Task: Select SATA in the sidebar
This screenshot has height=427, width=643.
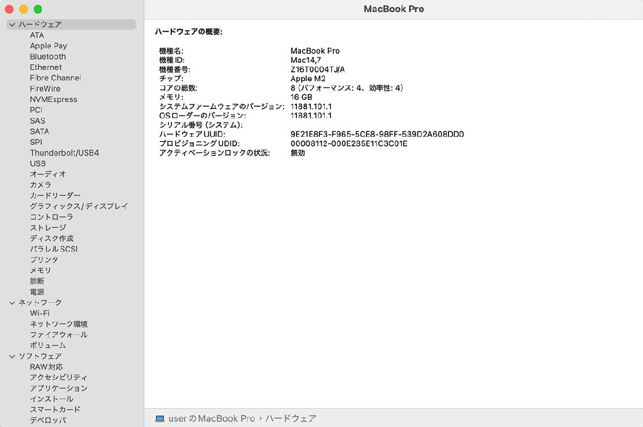Action: [x=39, y=131]
